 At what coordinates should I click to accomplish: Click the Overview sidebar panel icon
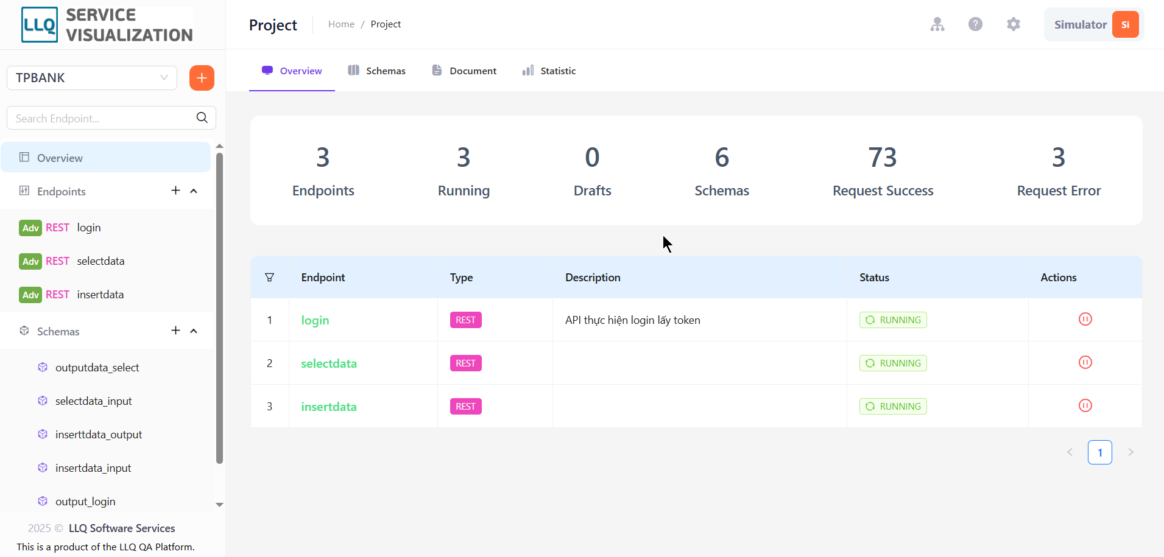24,157
